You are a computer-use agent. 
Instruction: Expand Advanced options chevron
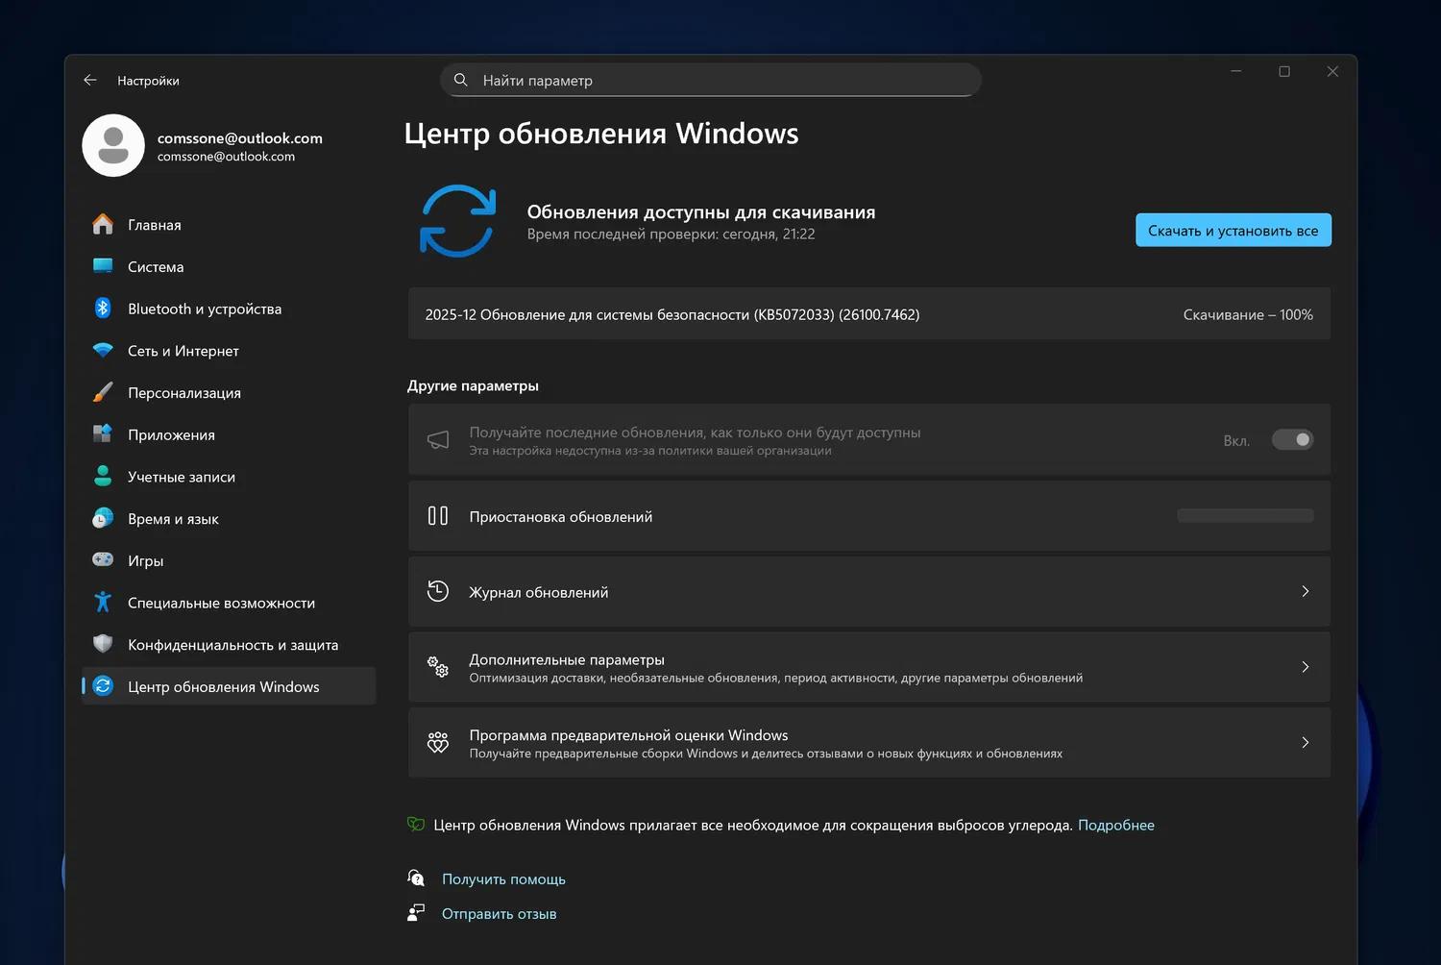(x=1305, y=667)
